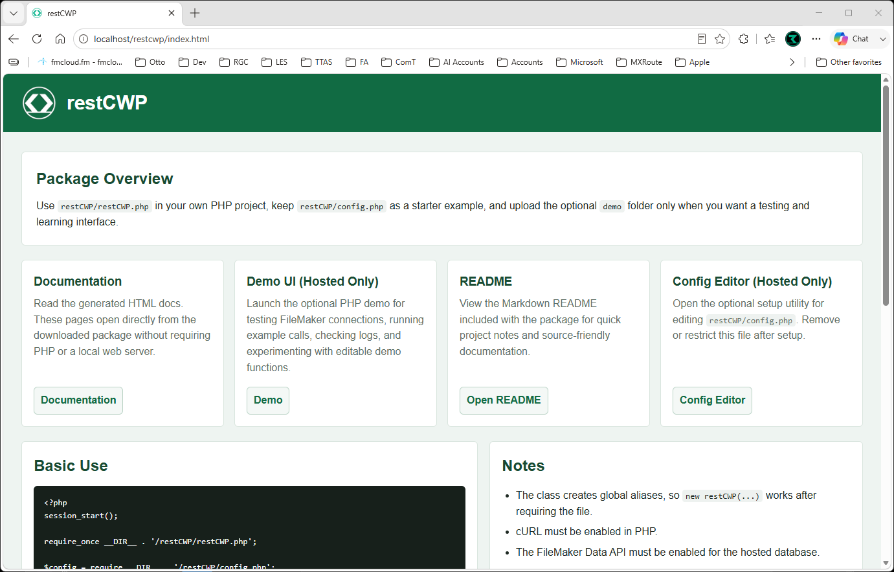The height and width of the screenshot is (572, 894).
Task: Click the scrollbar down arrow
Action: 886,564
